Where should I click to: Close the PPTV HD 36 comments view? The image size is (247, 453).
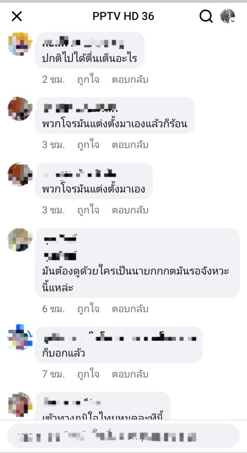pyautogui.click(x=17, y=16)
